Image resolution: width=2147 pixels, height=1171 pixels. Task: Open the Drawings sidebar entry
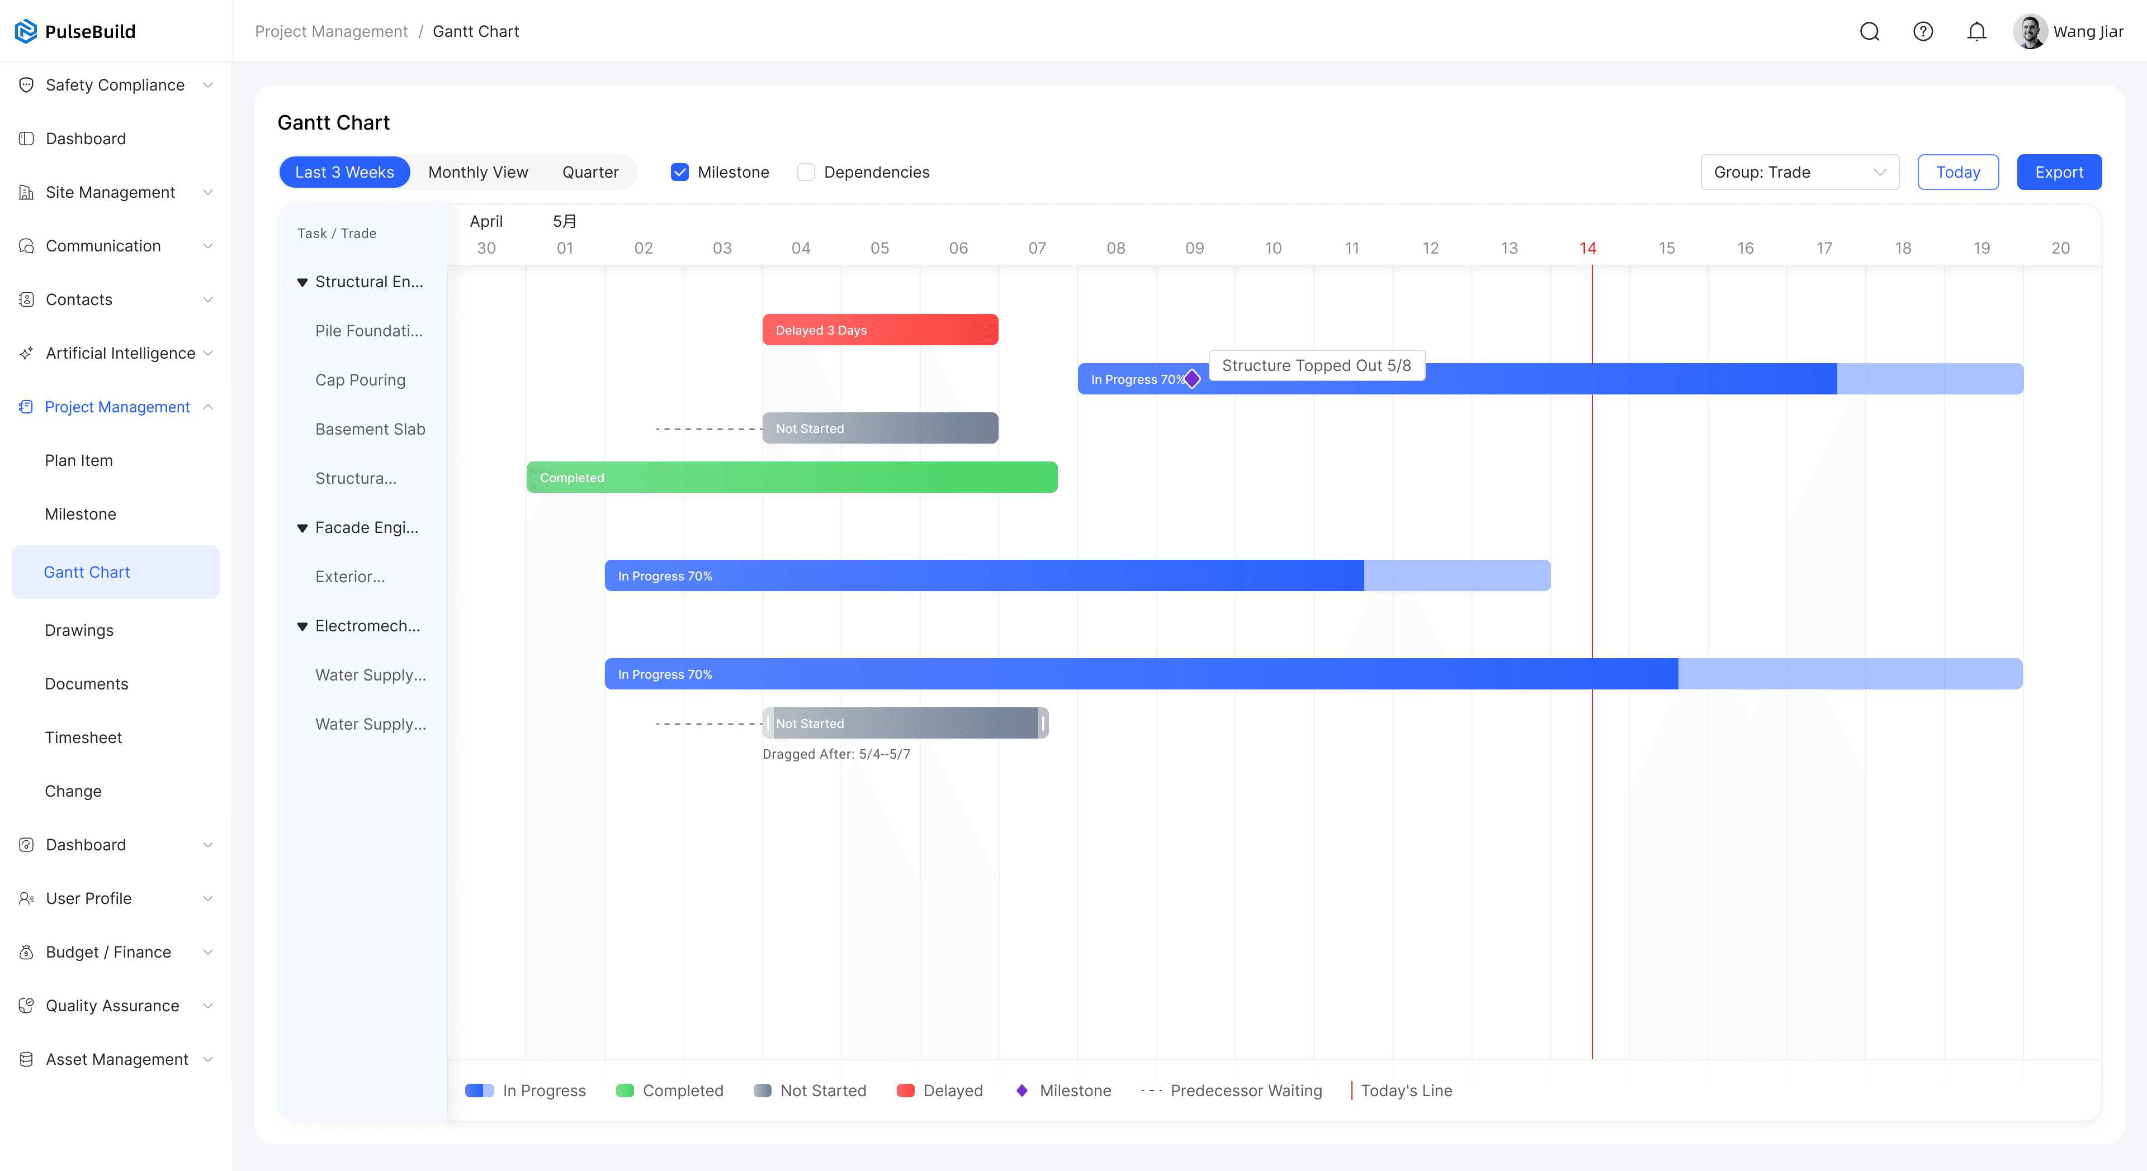pyautogui.click(x=79, y=631)
